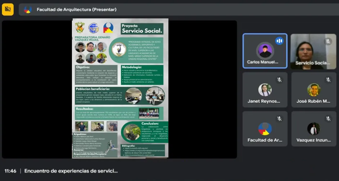Click the classroom photo in Poblacion section
This screenshot has width=339, height=181.
[x=134, y=96]
